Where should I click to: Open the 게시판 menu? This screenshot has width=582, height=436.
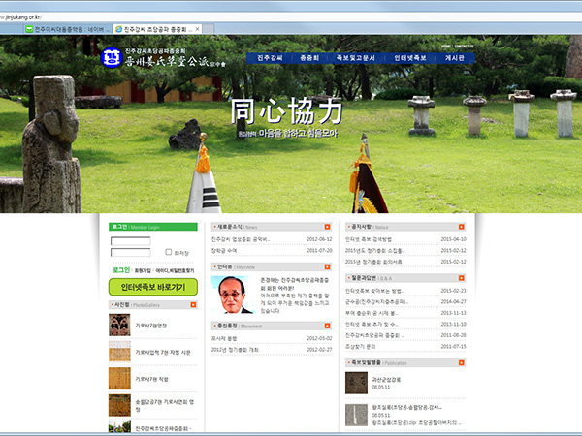pos(454,58)
